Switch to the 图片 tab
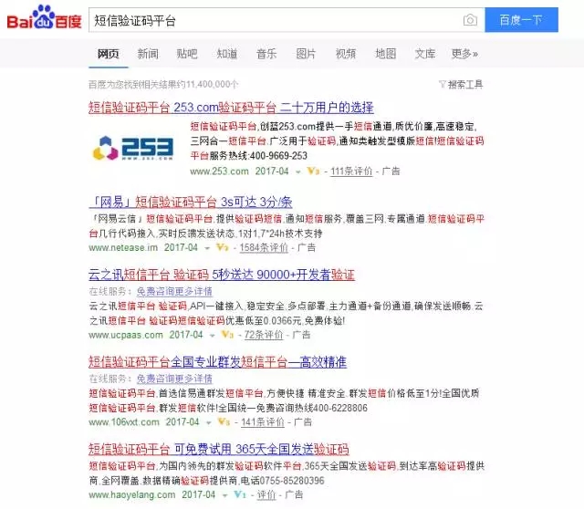Viewport: 584px width, 509px height. pos(306,54)
